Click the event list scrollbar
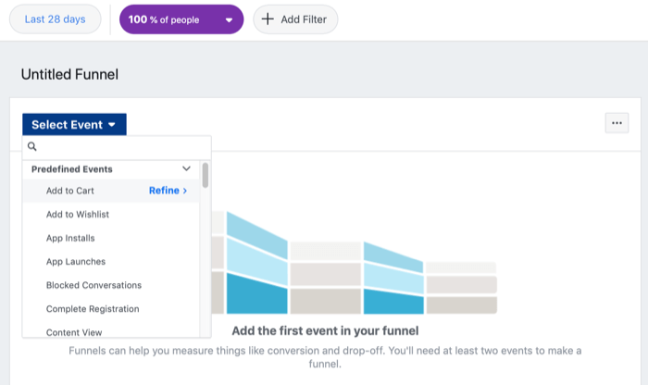 point(206,176)
